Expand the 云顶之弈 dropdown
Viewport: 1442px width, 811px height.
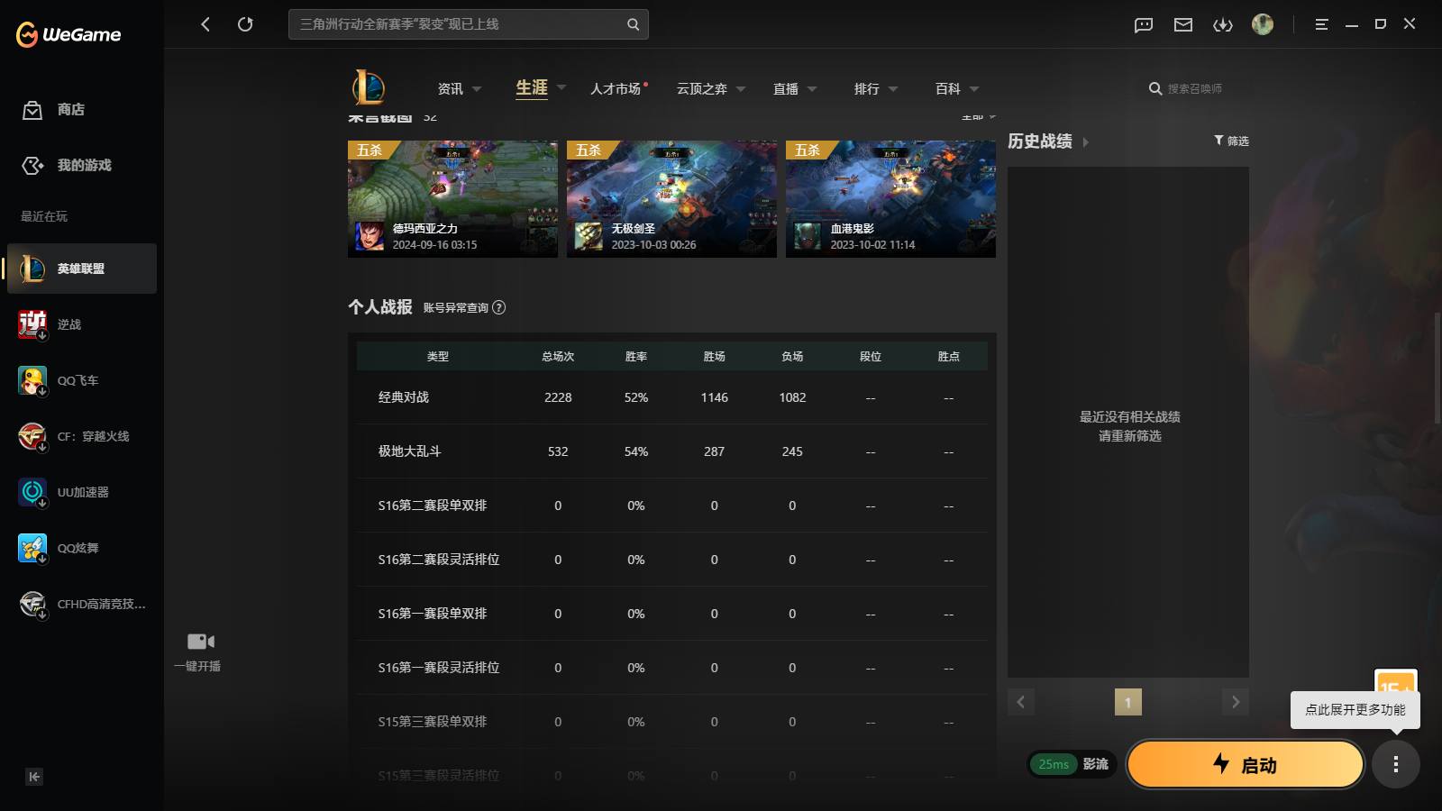[x=741, y=89]
